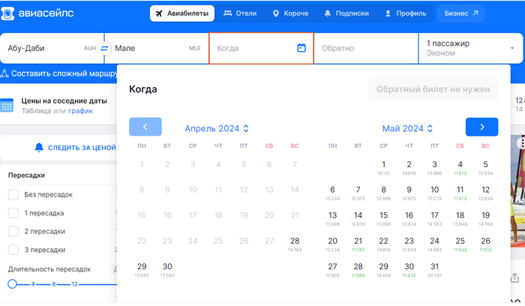Image resolution: width=525 pixels, height=306 pixels.
Task: Open the Подписки tab
Action: 346,13
